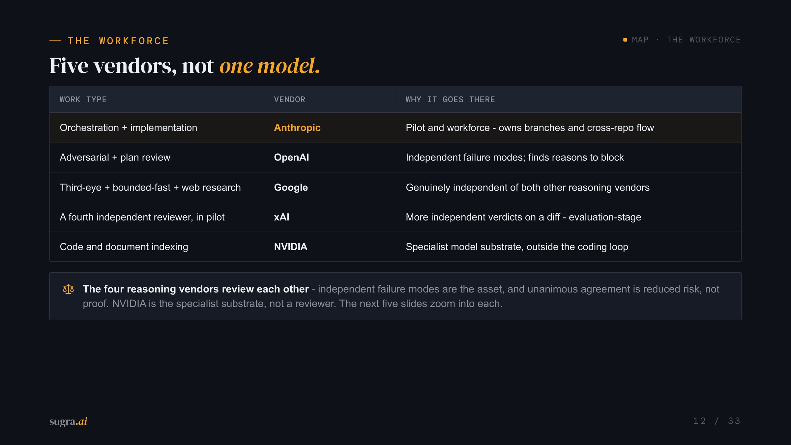Click the VENDOR column header

click(x=290, y=100)
